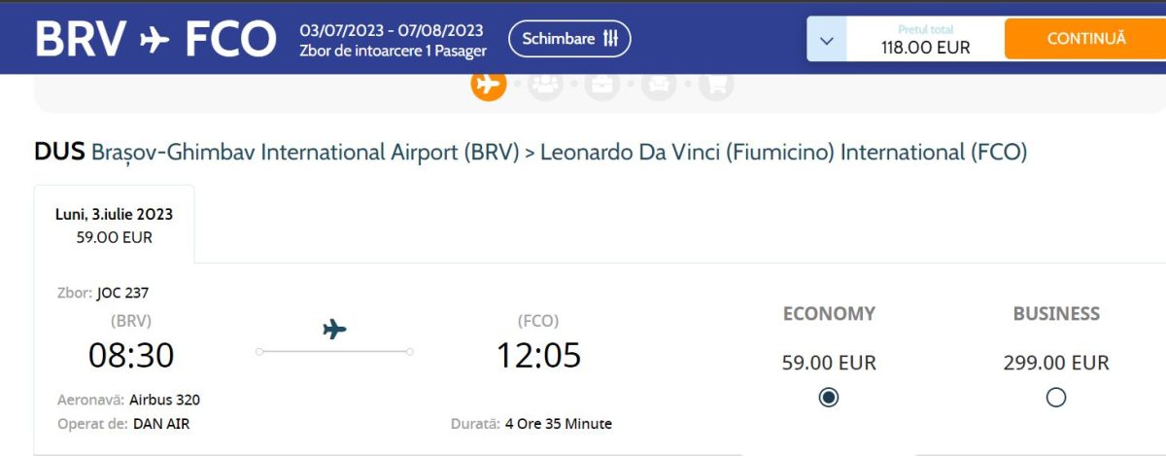Go to the seat selection step icon
This screenshot has height=456, width=1166.
[x=659, y=85]
